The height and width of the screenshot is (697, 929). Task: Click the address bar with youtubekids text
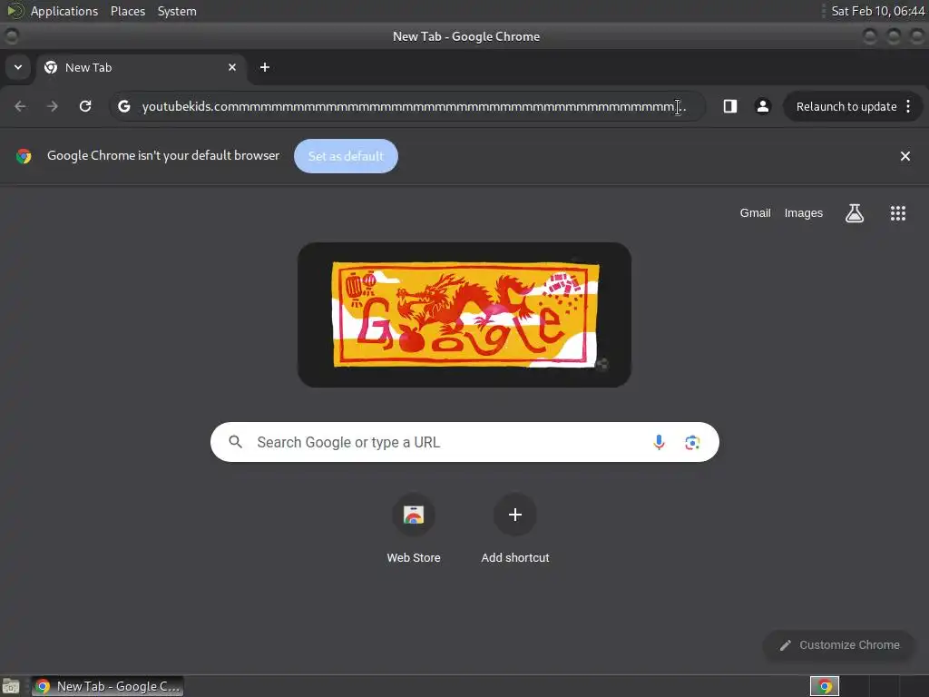coord(407,106)
